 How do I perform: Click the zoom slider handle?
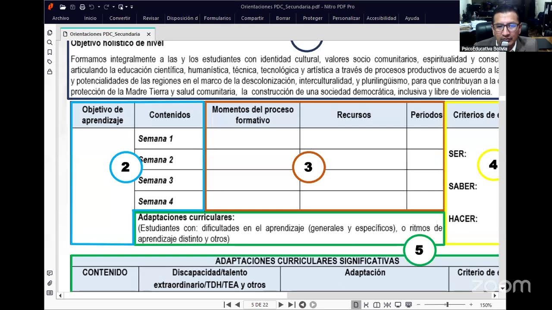(x=447, y=305)
